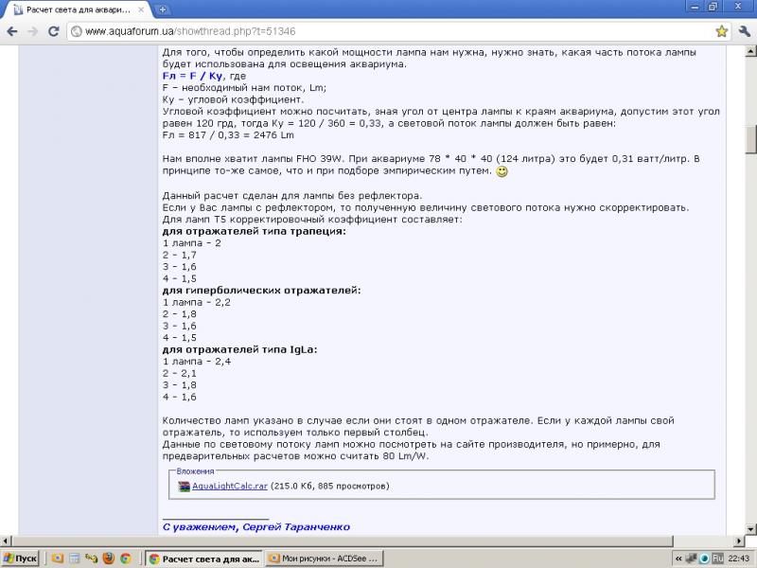Switch to 'Расчет света для ак...' taskbar button
The image size is (757, 568).
[x=204, y=559]
